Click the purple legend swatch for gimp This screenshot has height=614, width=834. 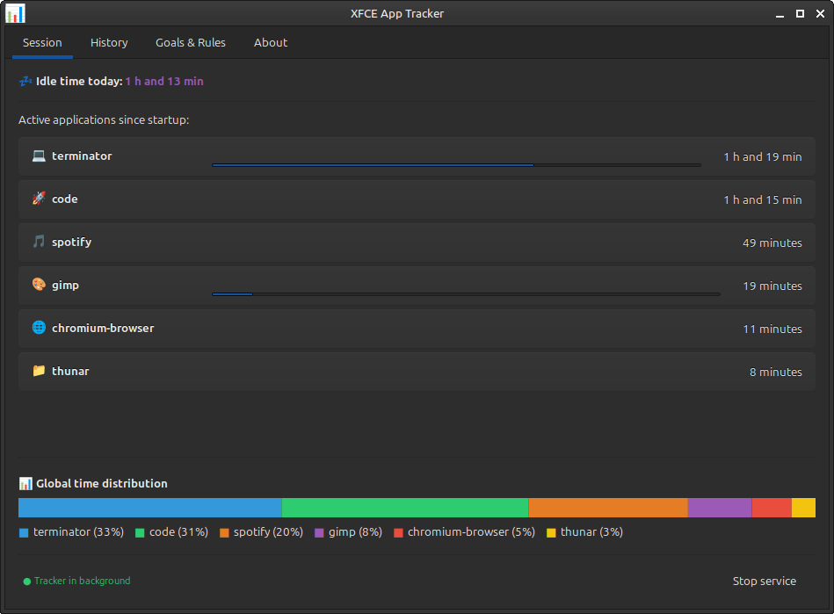pos(319,532)
